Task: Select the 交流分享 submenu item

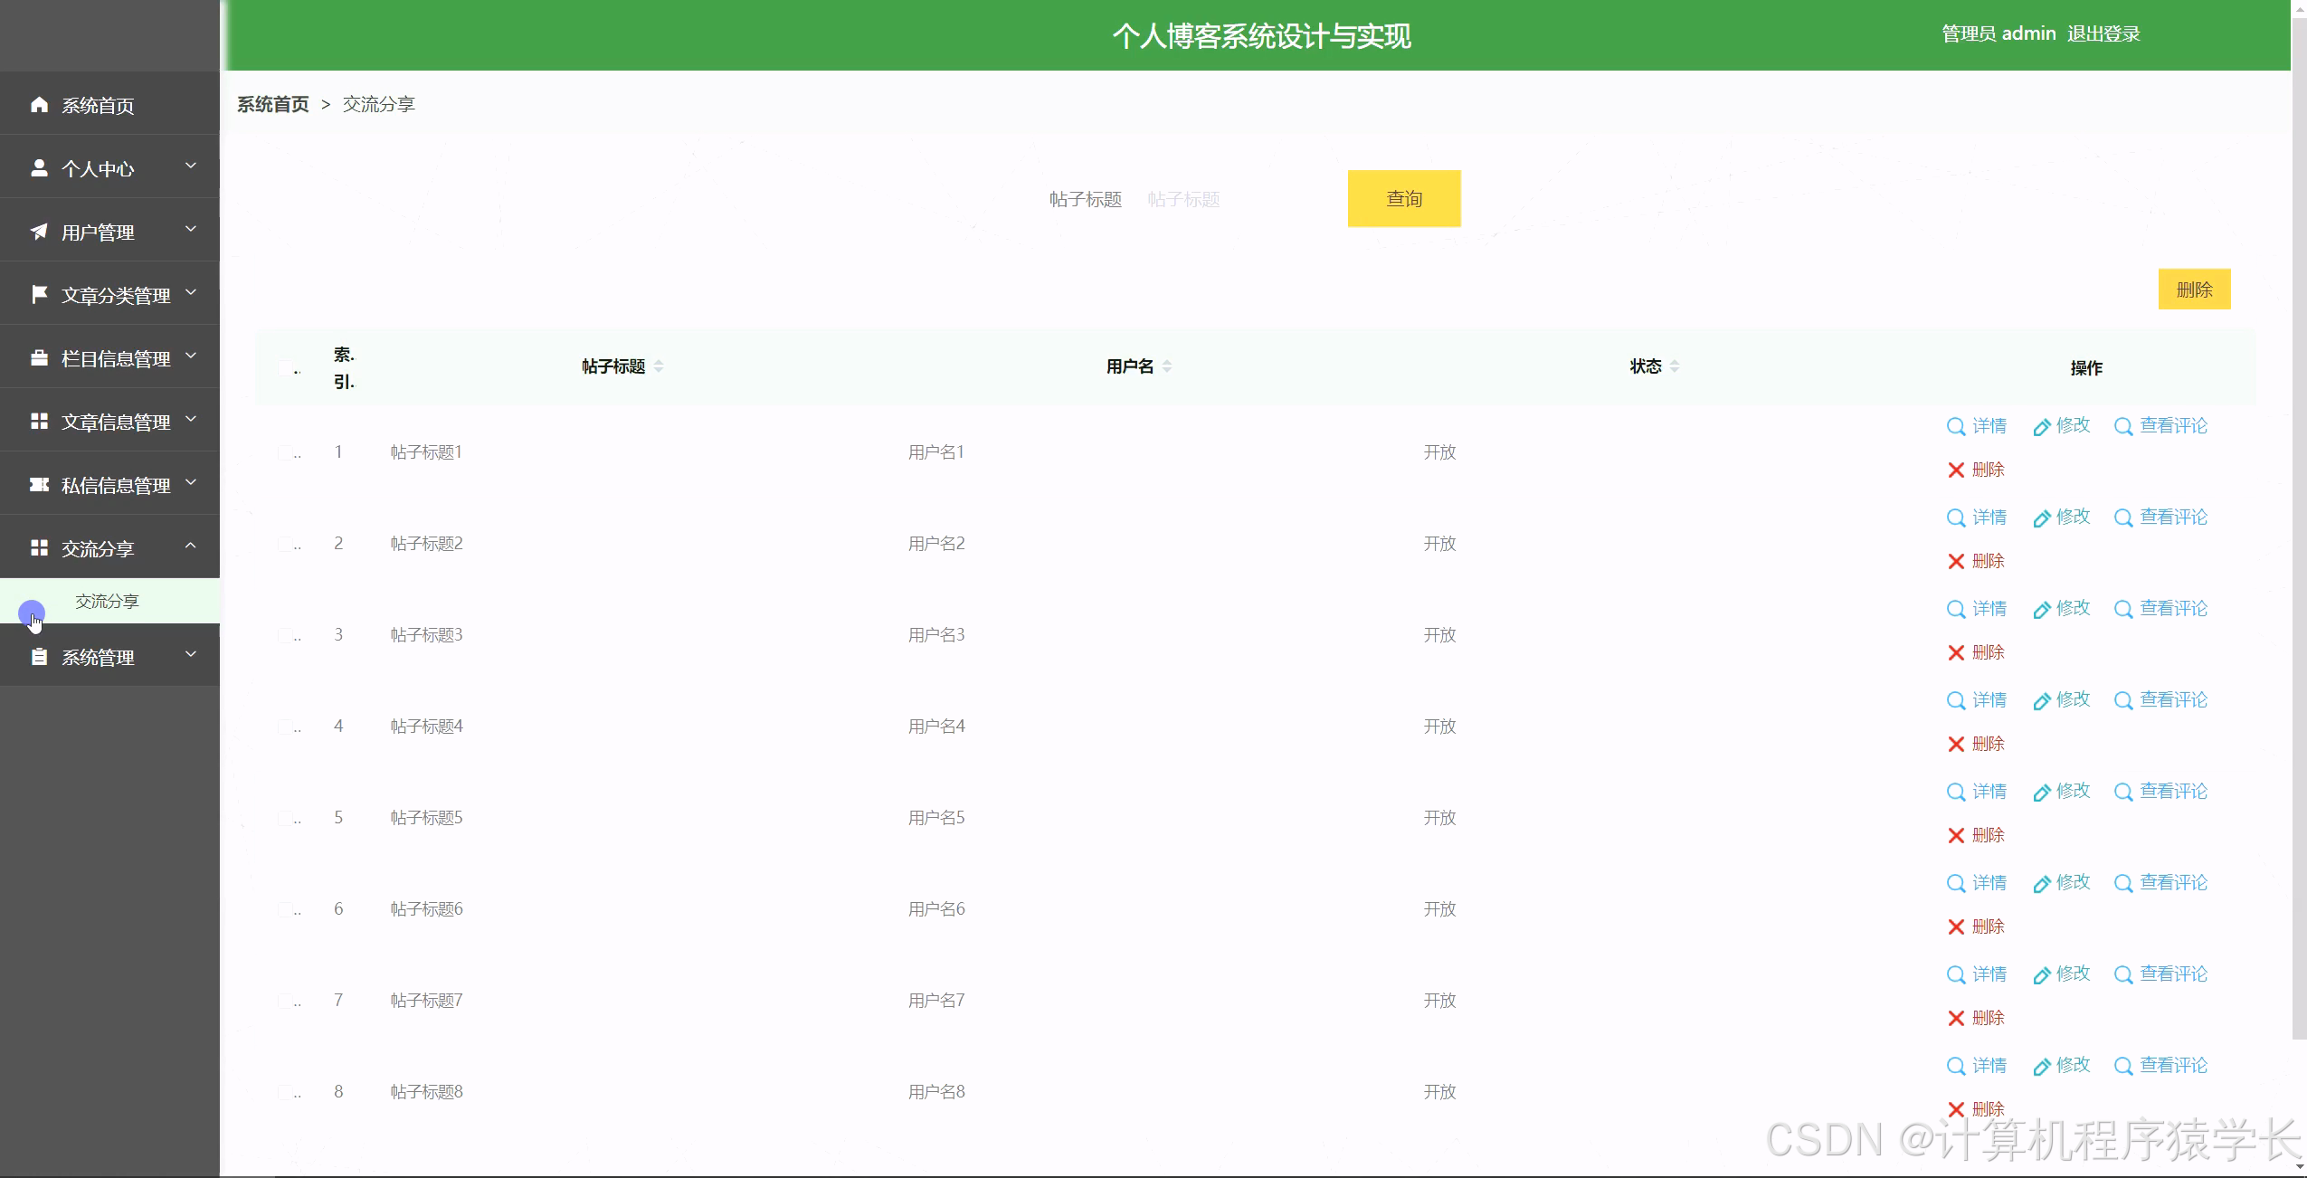Action: coord(108,600)
